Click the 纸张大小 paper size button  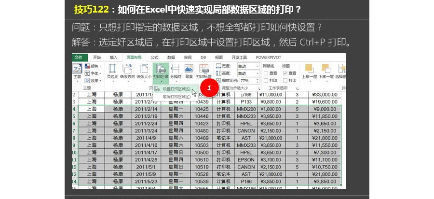coord(144,72)
